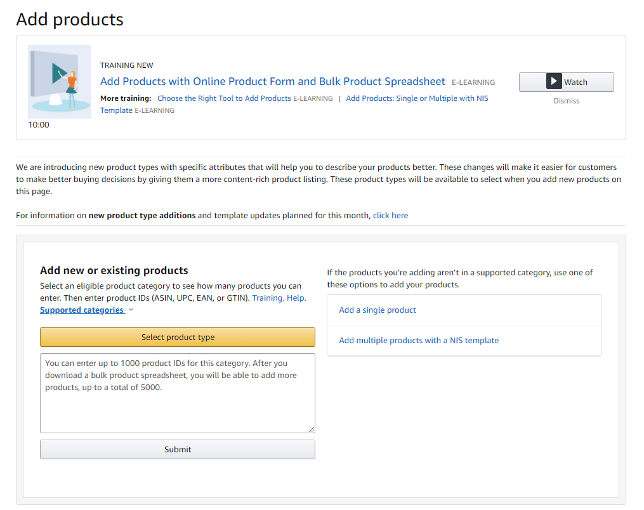Expand the Supported categories dropdown
This screenshot has width=644, height=510.
tap(82, 310)
